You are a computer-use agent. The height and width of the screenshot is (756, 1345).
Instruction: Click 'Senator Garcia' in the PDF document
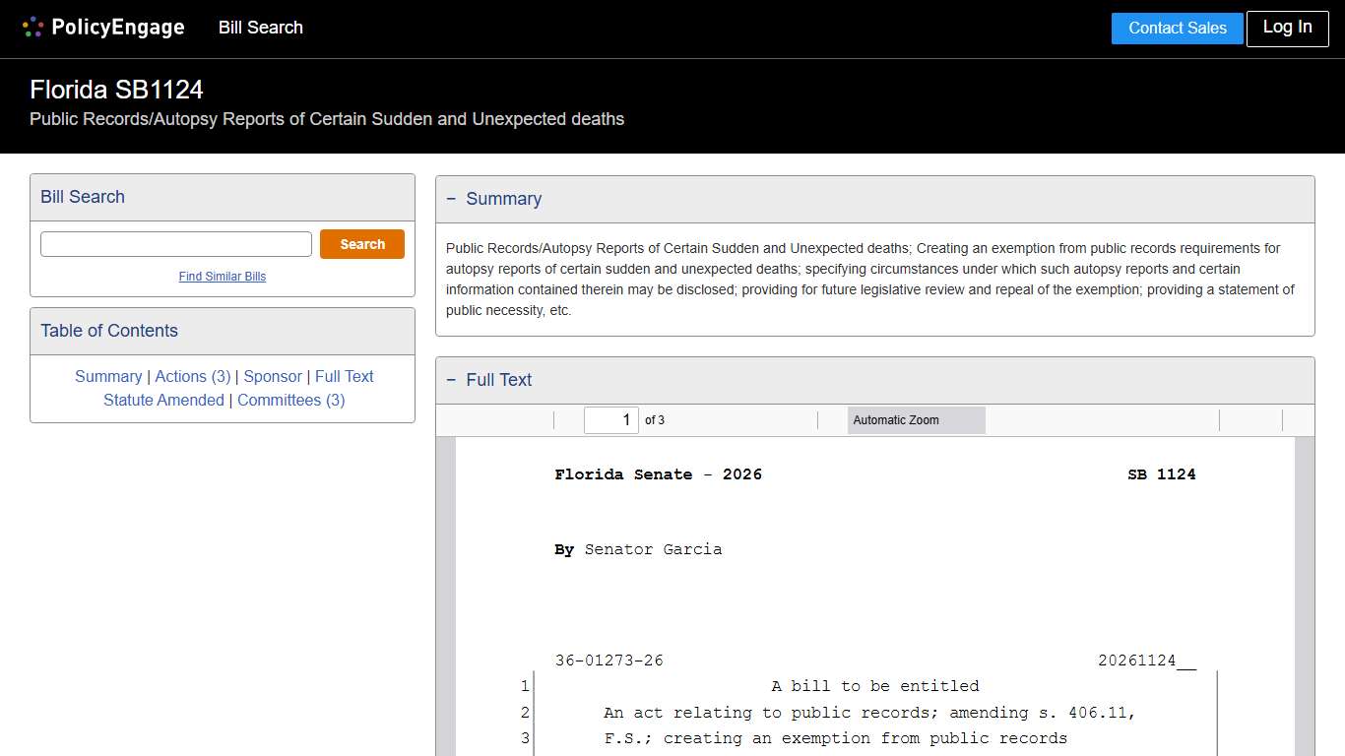pyautogui.click(x=653, y=549)
